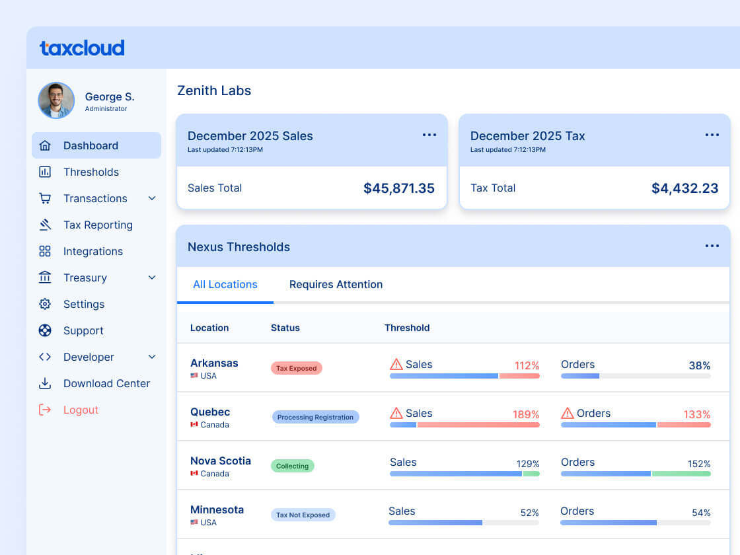Expand the Transactions submenu chevron
Screen dimensions: 740x555
[x=152, y=198]
